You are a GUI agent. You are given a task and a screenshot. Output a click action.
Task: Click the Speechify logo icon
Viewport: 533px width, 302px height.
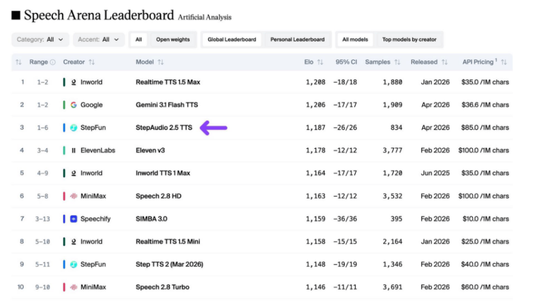click(74, 219)
